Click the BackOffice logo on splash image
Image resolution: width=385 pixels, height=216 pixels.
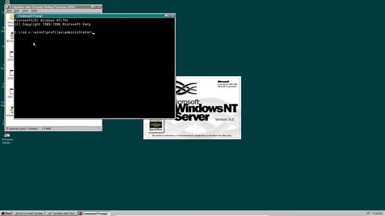(156, 125)
